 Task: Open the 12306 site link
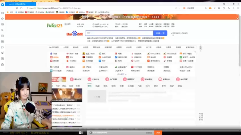tap(135, 61)
